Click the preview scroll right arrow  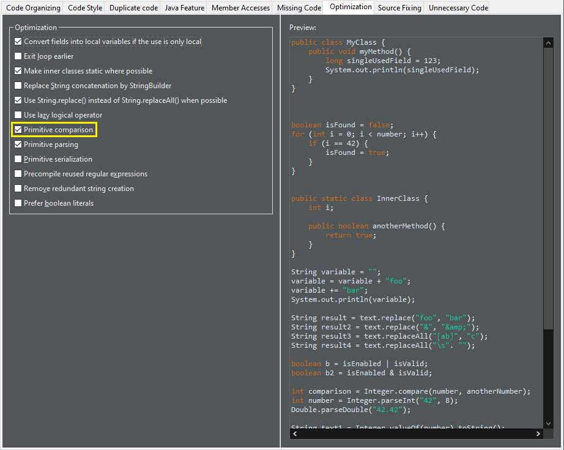pyautogui.click(x=538, y=434)
